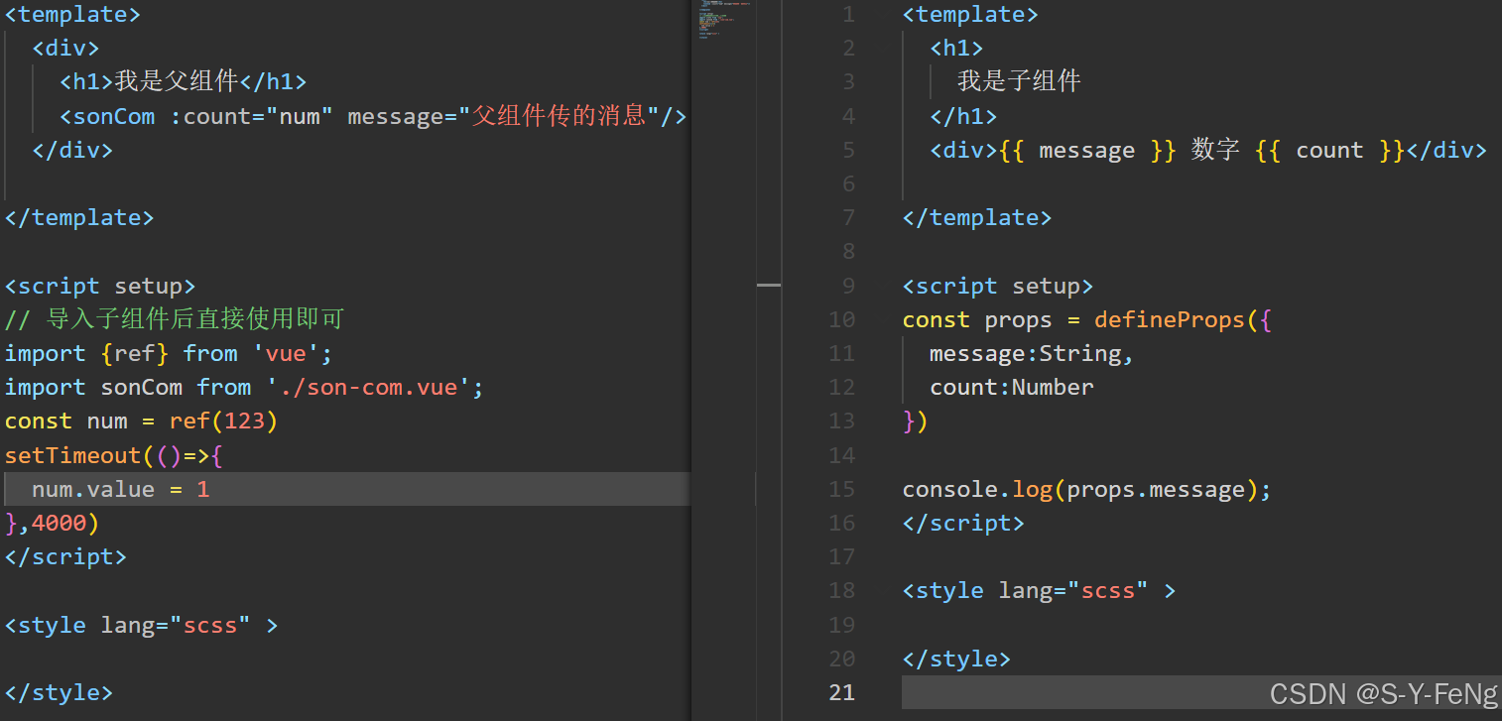Click the {{ count }} interpolation
1502x721 pixels.
coord(1329,151)
